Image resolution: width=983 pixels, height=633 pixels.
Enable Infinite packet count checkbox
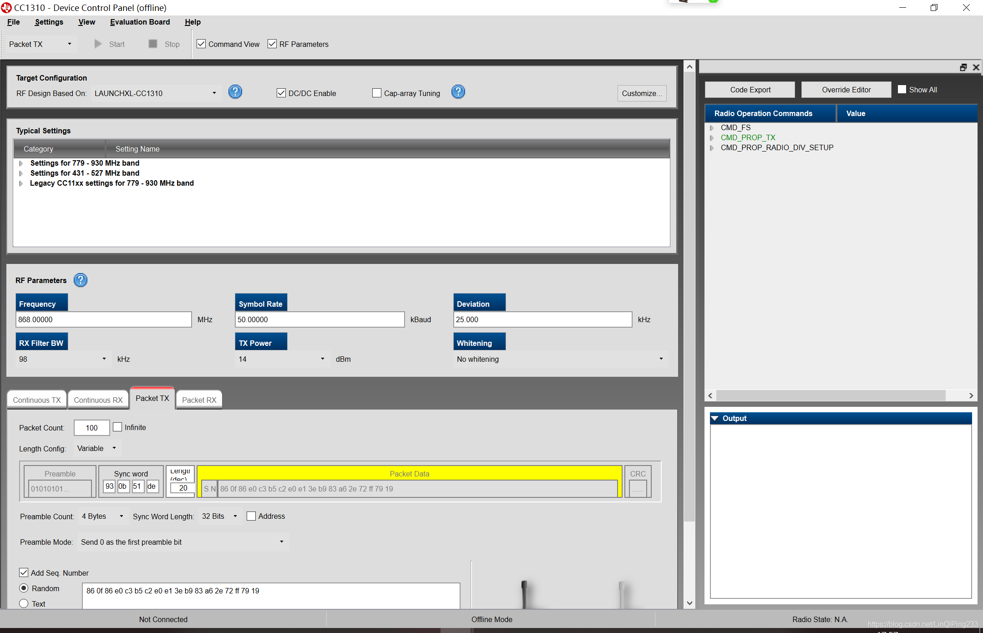click(x=117, y=427)
